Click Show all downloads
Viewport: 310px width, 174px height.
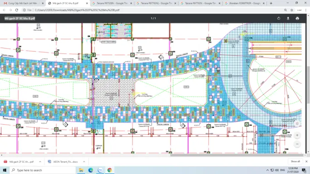295,161
